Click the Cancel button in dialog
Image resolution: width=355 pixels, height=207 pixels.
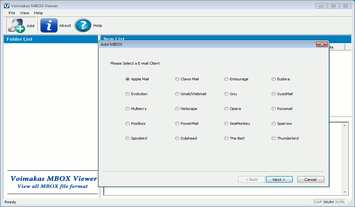coord(310,179)
